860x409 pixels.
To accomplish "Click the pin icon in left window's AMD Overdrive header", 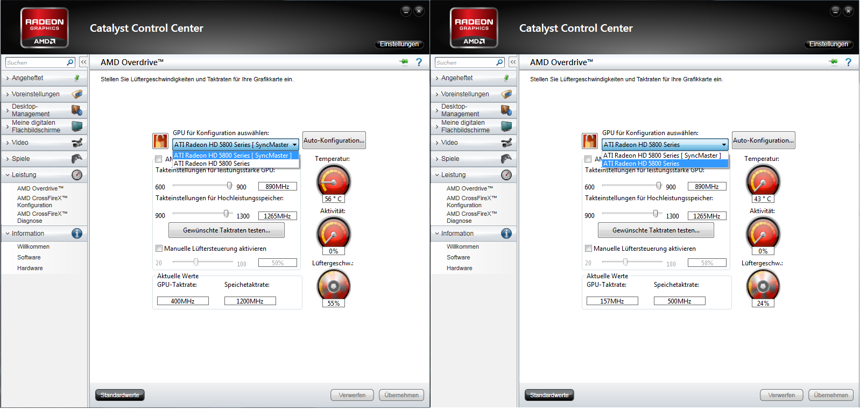I will coord(404,62).
